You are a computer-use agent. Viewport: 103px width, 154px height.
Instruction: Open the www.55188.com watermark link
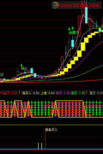(x=80, y=5)
